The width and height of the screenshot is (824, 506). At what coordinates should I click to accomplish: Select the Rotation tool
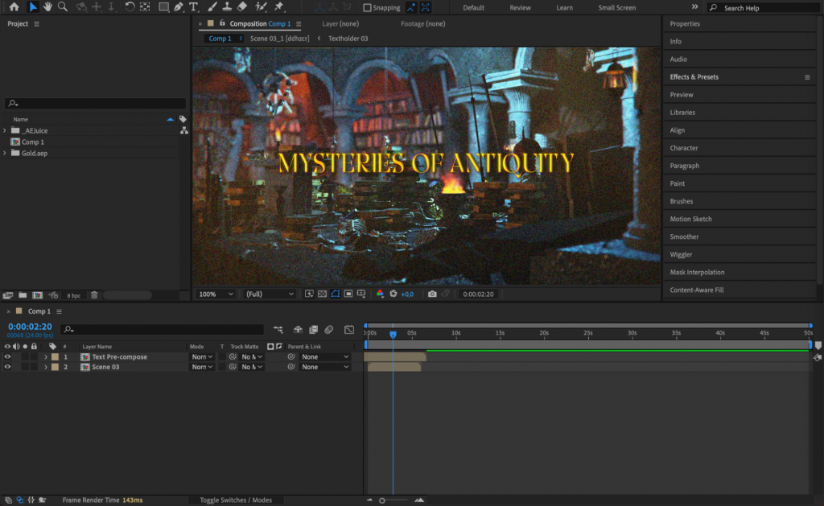[129, 7]
